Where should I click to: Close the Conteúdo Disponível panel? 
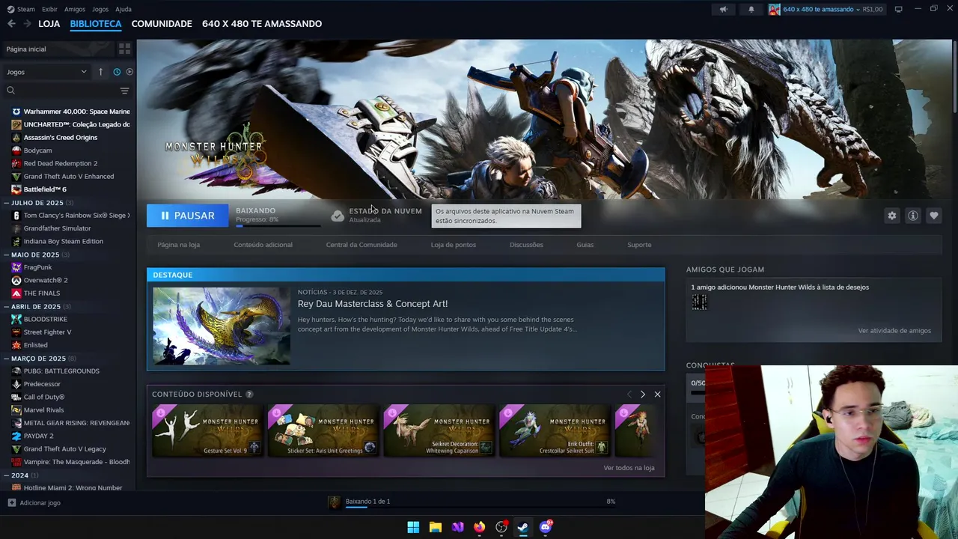657,395
